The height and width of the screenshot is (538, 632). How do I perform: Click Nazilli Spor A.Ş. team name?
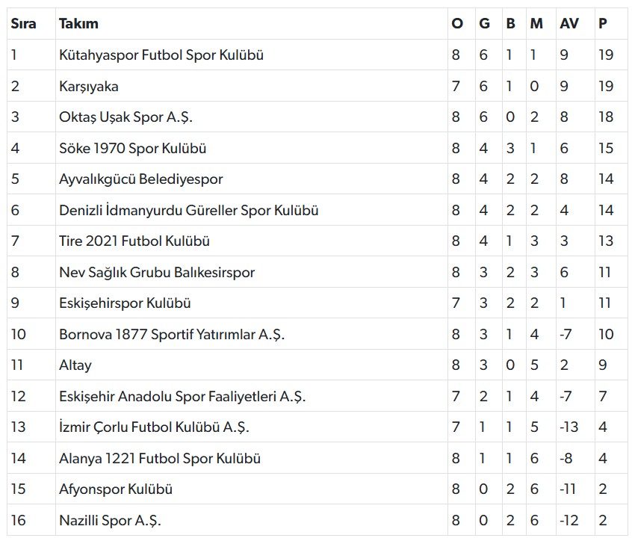click(x=110, y=521)
